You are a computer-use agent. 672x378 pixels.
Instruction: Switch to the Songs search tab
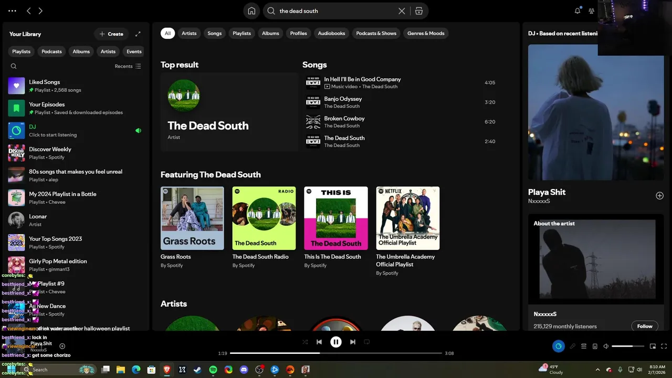(x=215, y=33)
